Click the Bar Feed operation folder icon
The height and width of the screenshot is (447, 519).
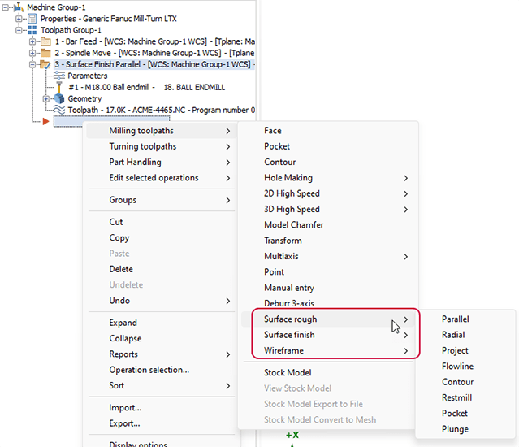click(x=46, y=41)
